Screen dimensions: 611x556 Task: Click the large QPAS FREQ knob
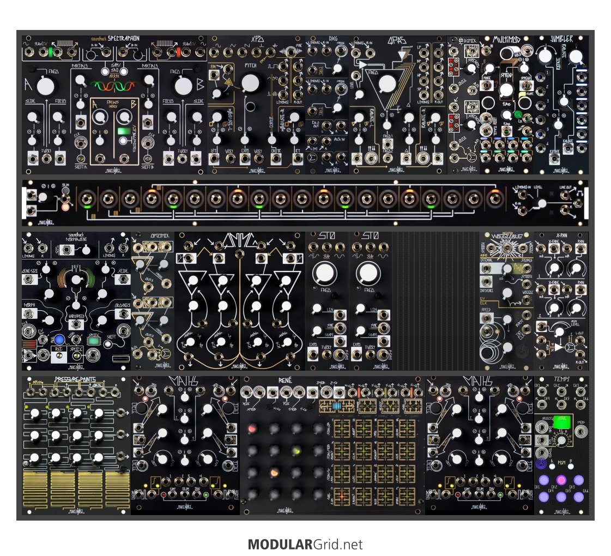tap(387, 84)
